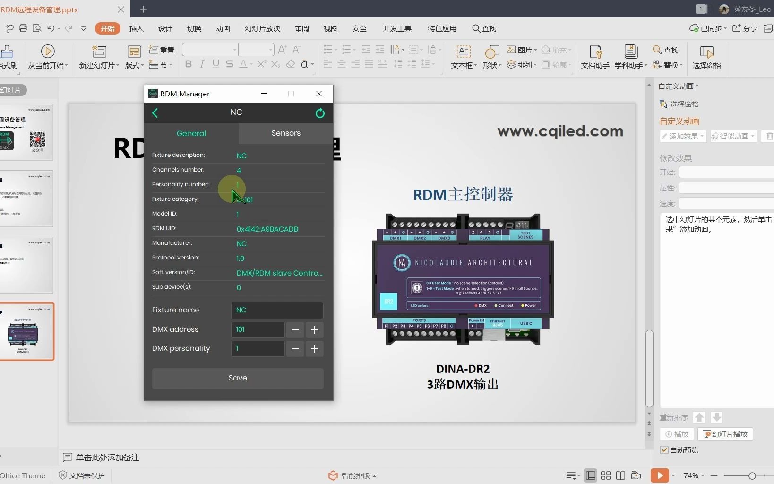The image size is (774, 484).
Task: Select the first slide thumbnail with QR code
Action: 26,132
